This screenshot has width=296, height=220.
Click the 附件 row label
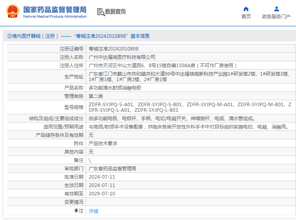[79, 144]
